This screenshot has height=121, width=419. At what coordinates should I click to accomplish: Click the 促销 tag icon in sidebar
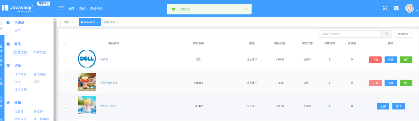[x=8, y=103]
